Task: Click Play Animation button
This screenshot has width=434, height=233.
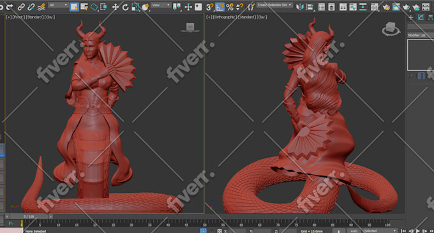Action: 418,231
